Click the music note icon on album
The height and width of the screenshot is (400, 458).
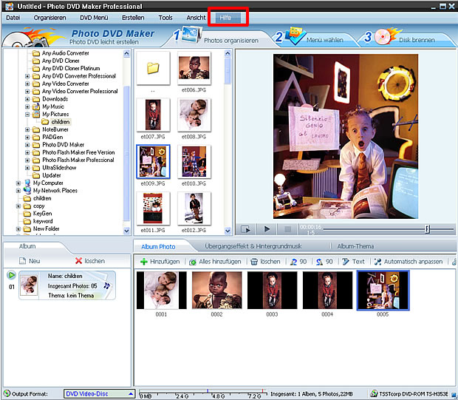[107, 285]
